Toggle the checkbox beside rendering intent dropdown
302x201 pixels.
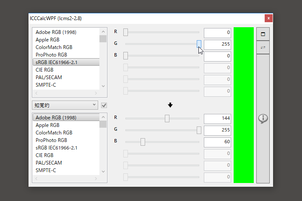point(104,105)
